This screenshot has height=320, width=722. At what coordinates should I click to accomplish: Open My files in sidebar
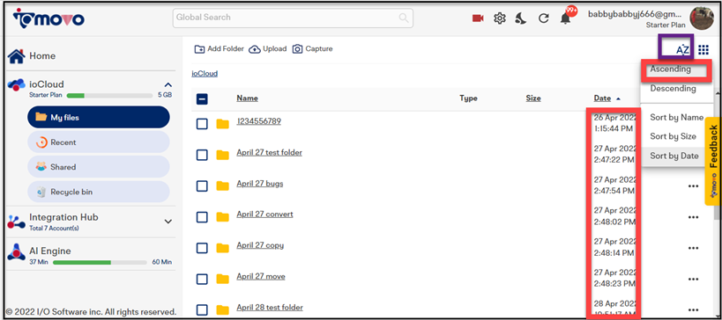click(x=99, y=118)
